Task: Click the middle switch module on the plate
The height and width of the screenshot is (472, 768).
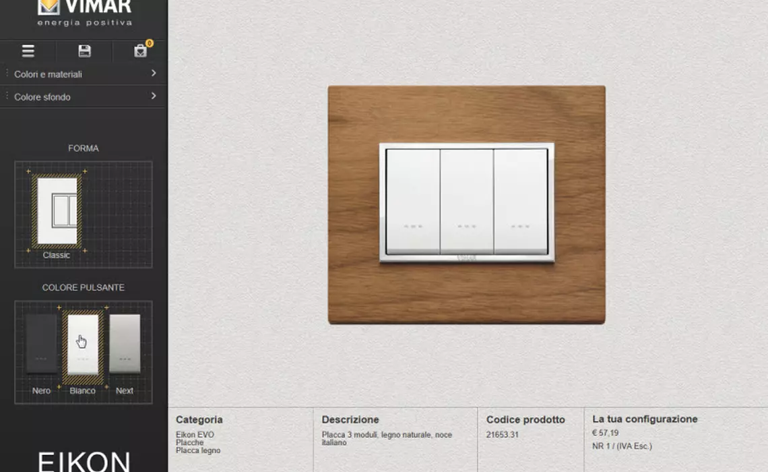Action: 466,202
